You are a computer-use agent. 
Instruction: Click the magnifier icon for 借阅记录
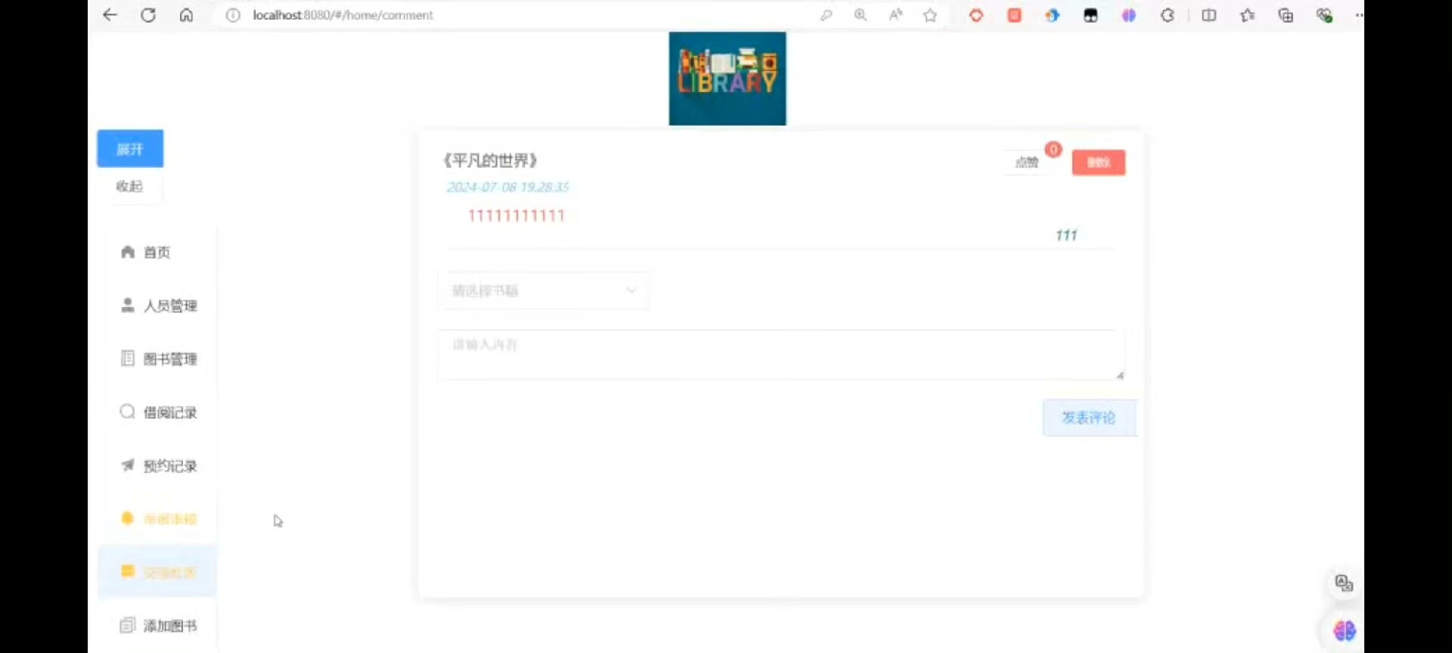128,411
